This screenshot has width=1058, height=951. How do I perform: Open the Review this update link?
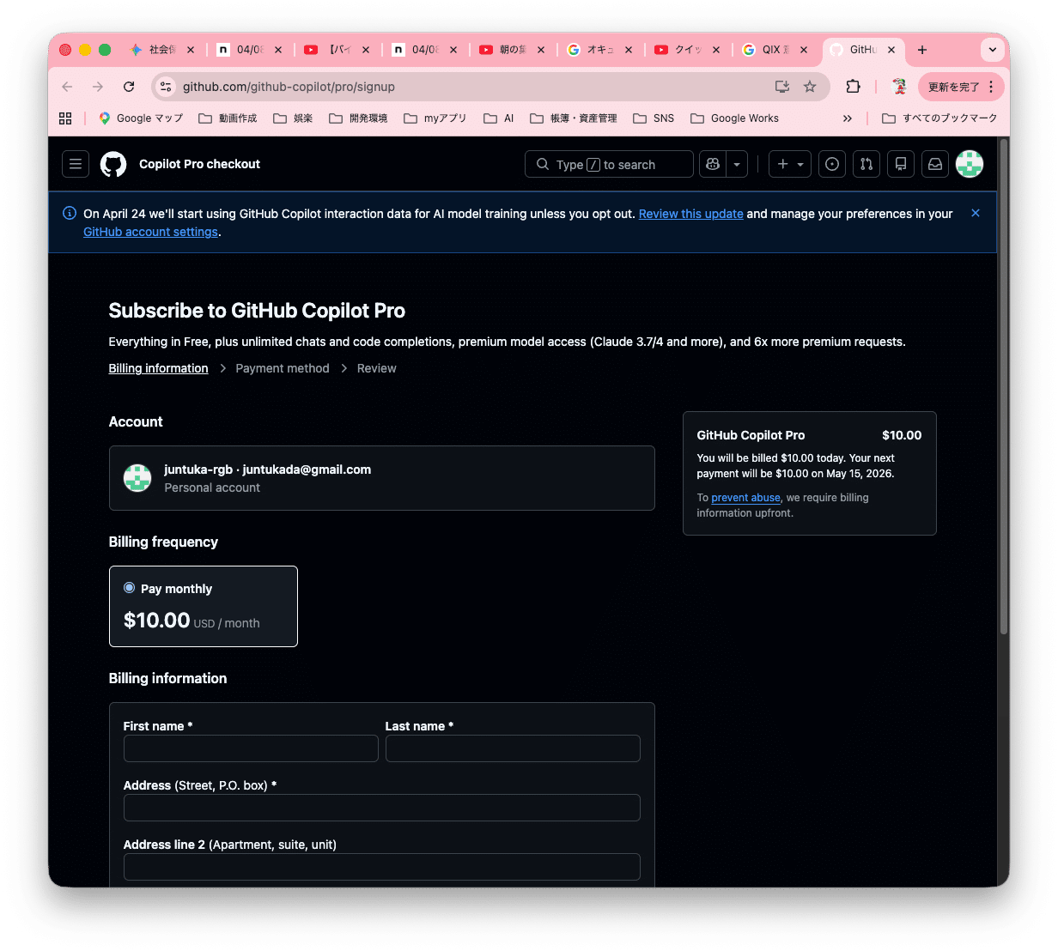click(x=690, y=214)
